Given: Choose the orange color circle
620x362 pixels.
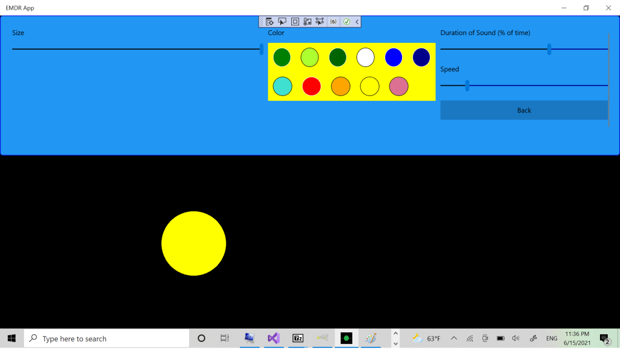Looking at the screenshot, I should point(340,86).
